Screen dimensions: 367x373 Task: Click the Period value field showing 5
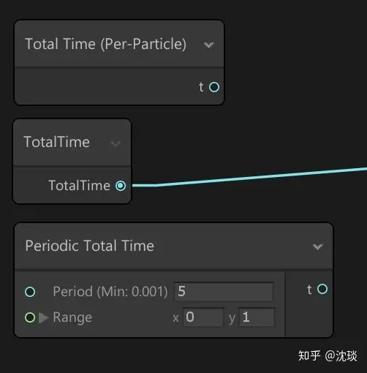point(224,291)
